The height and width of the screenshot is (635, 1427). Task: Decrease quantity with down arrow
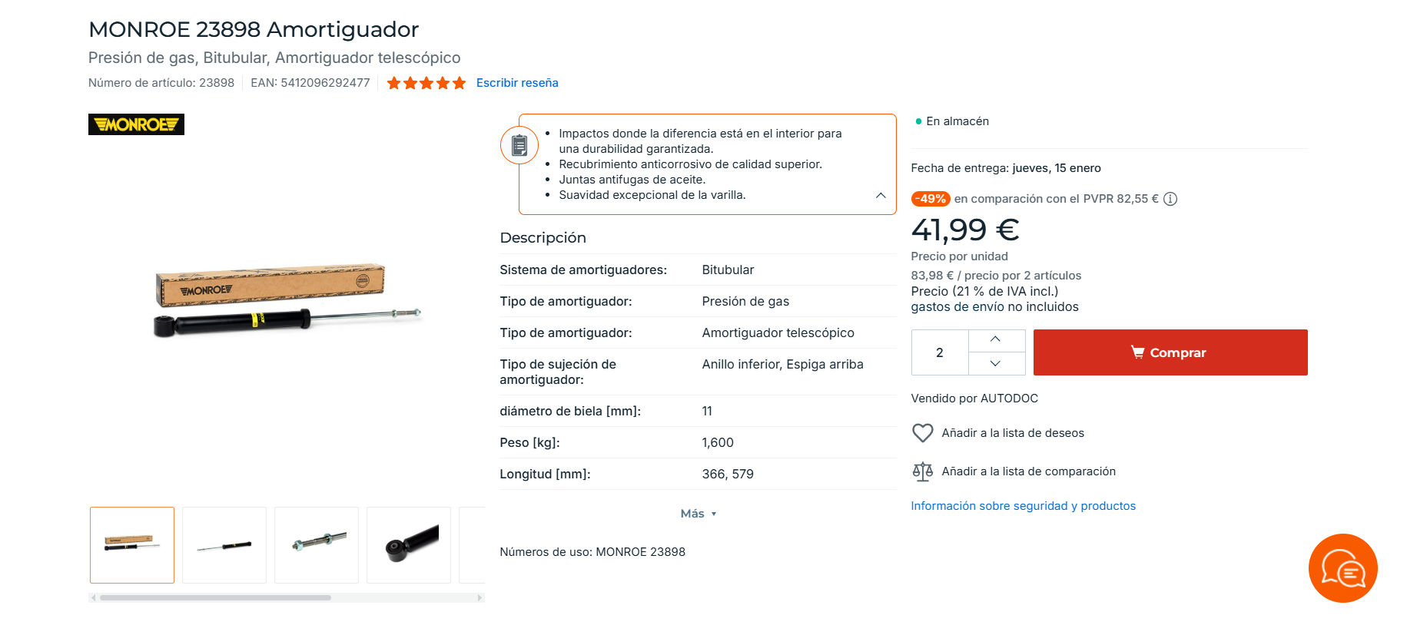pyautogui.click(x=996, y=364)
